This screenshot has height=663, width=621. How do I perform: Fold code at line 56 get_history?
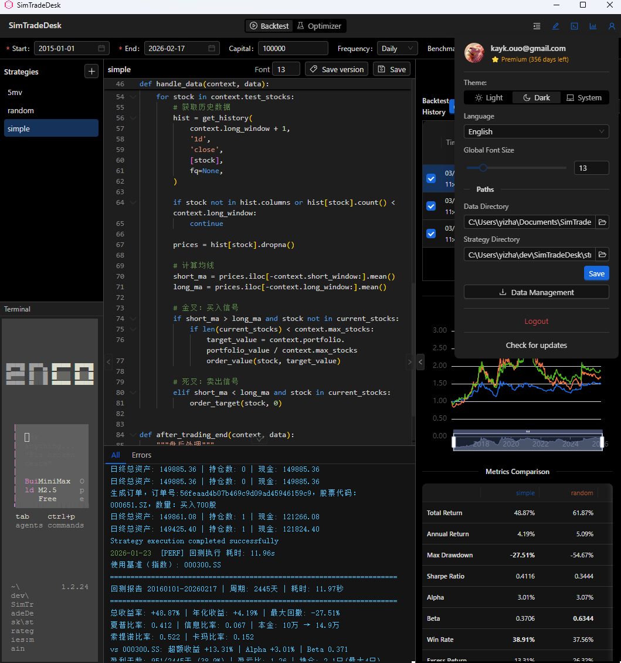pyautogui.click(x=133, y=118)
